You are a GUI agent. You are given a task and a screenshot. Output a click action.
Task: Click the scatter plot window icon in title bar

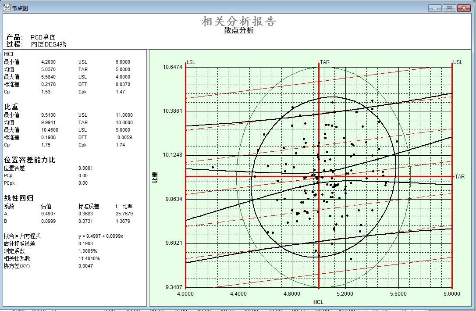point(7,7)
